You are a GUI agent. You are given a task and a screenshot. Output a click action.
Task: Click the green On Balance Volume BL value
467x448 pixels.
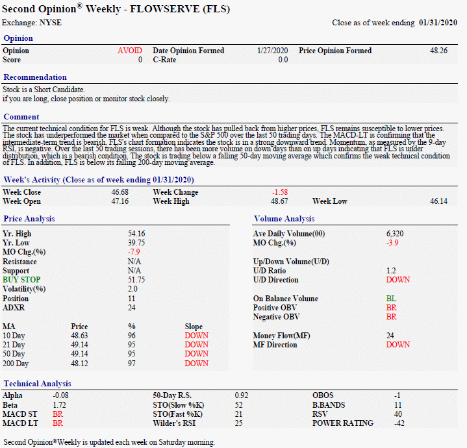[391, 299]
